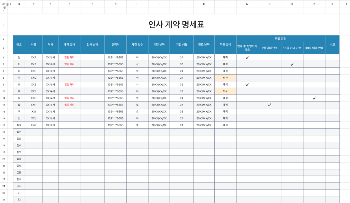This screenshot has width=350, height=203.
Task: Click the 기간 (월) header cell
Action: coord(182,45)
